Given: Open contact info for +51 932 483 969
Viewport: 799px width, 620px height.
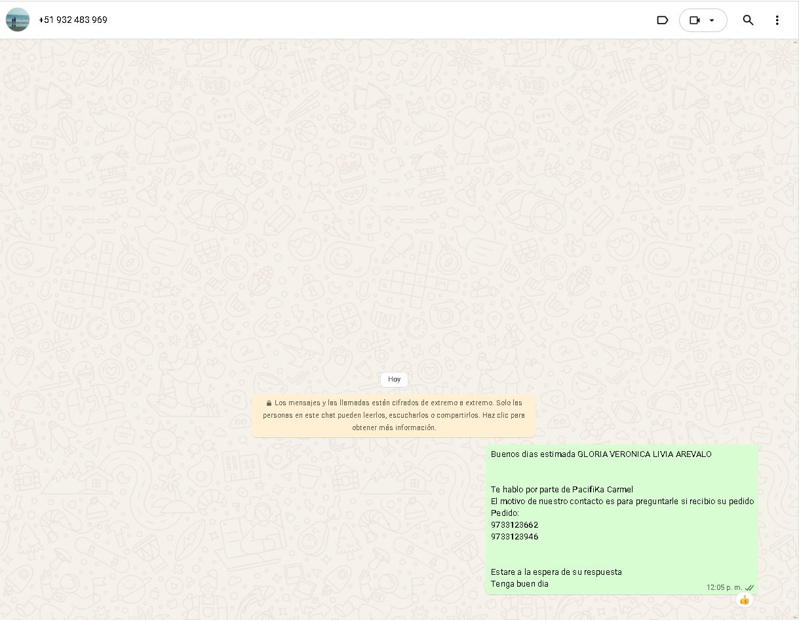Looking at the screenshot, I should tap(73, 20).
